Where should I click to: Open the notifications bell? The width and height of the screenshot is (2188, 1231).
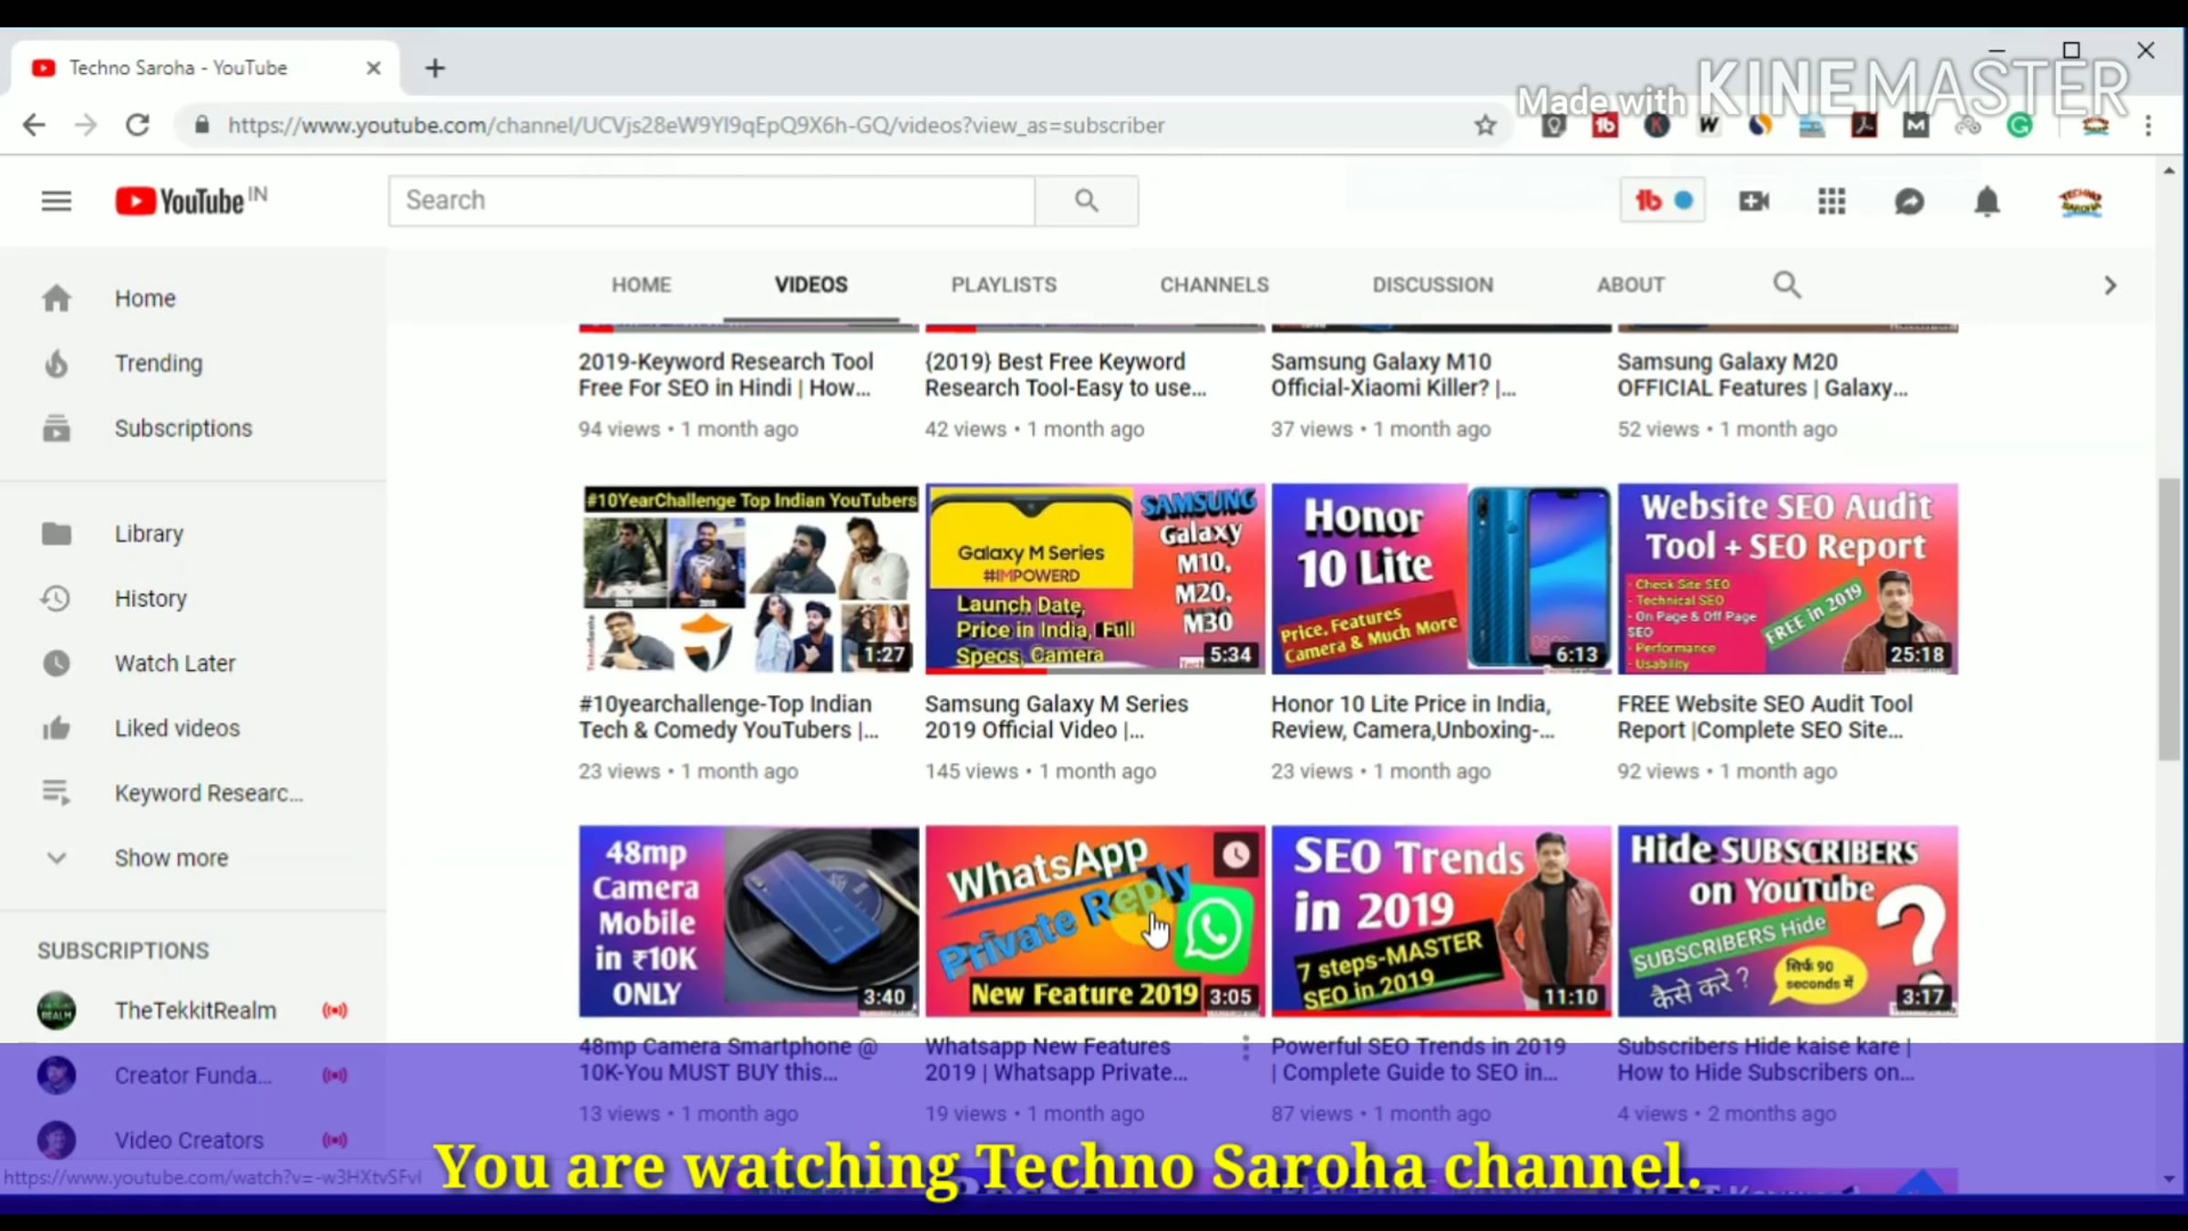coord(1987,201)
